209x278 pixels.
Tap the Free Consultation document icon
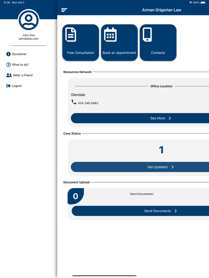(71, 35)
